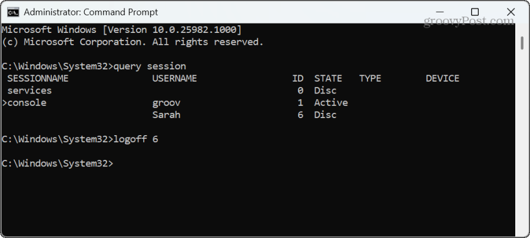Viewport: 530px width, 238px height.
Task: Click the username 'Sarah'
Action: point(166,115)
